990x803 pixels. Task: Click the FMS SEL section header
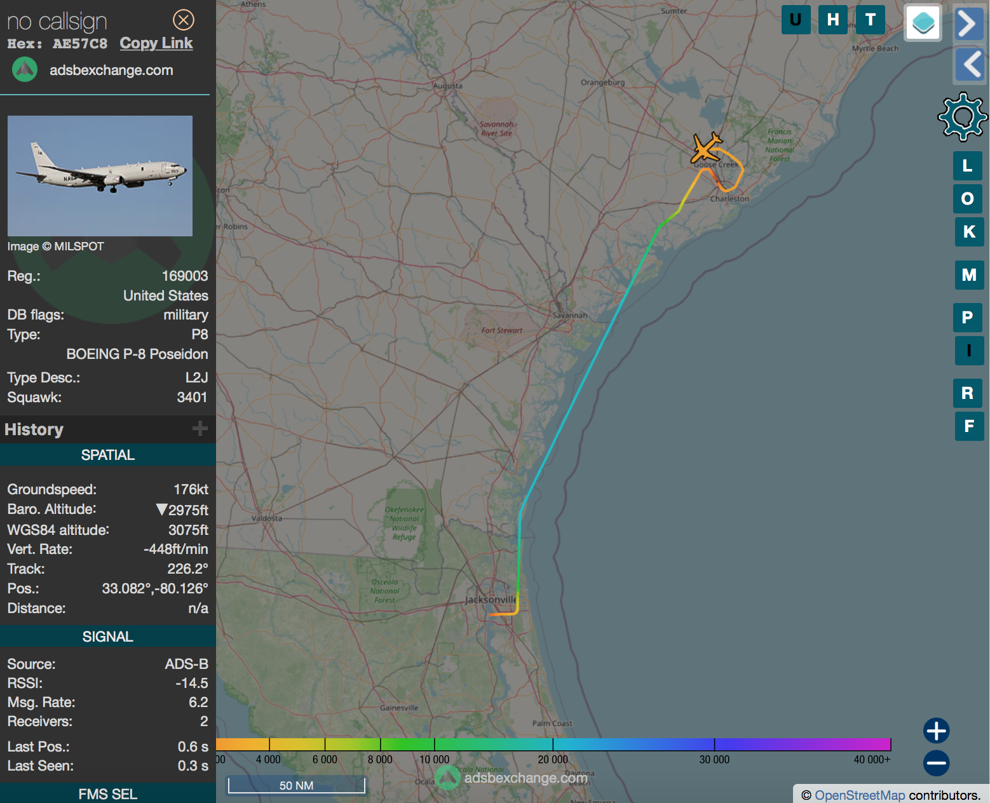click(108, 794)
